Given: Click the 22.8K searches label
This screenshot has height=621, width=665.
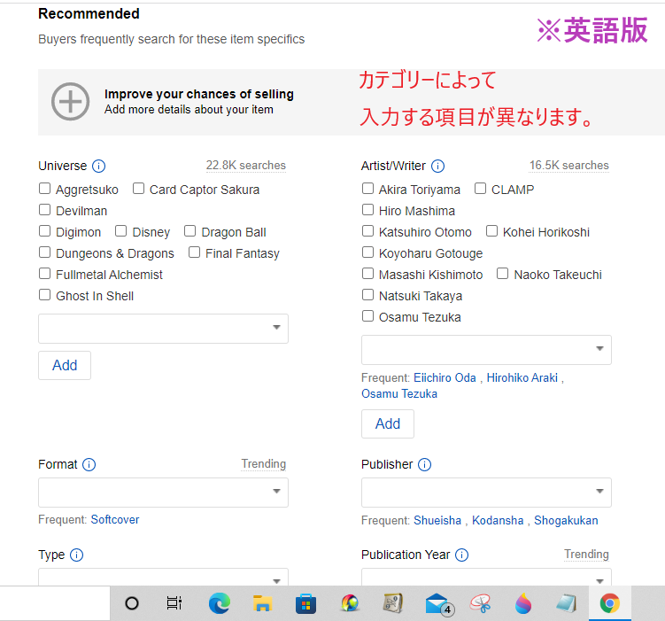Looking at the screenshot, I should [246, 166].
